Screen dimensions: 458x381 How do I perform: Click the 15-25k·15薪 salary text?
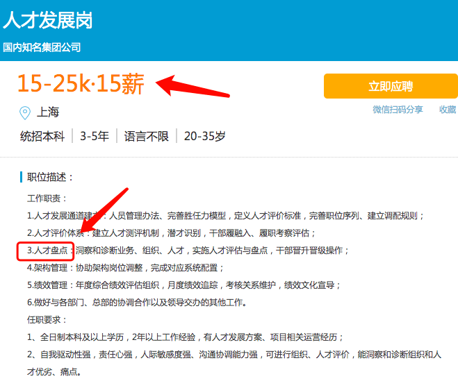point(81,83)
